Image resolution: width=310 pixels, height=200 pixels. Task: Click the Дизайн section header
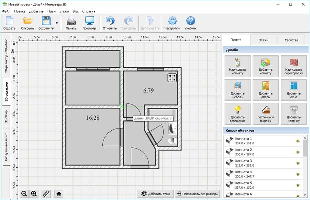click(266, 50)
